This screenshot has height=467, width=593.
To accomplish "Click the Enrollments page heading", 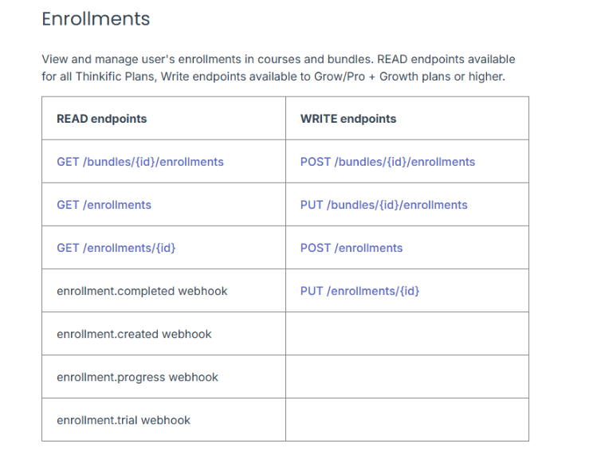I will pyautogui.click(x=96, y=19).
